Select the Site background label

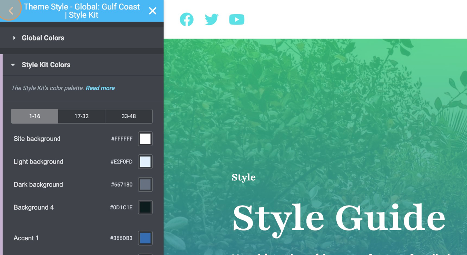click(x=37, y=139)
